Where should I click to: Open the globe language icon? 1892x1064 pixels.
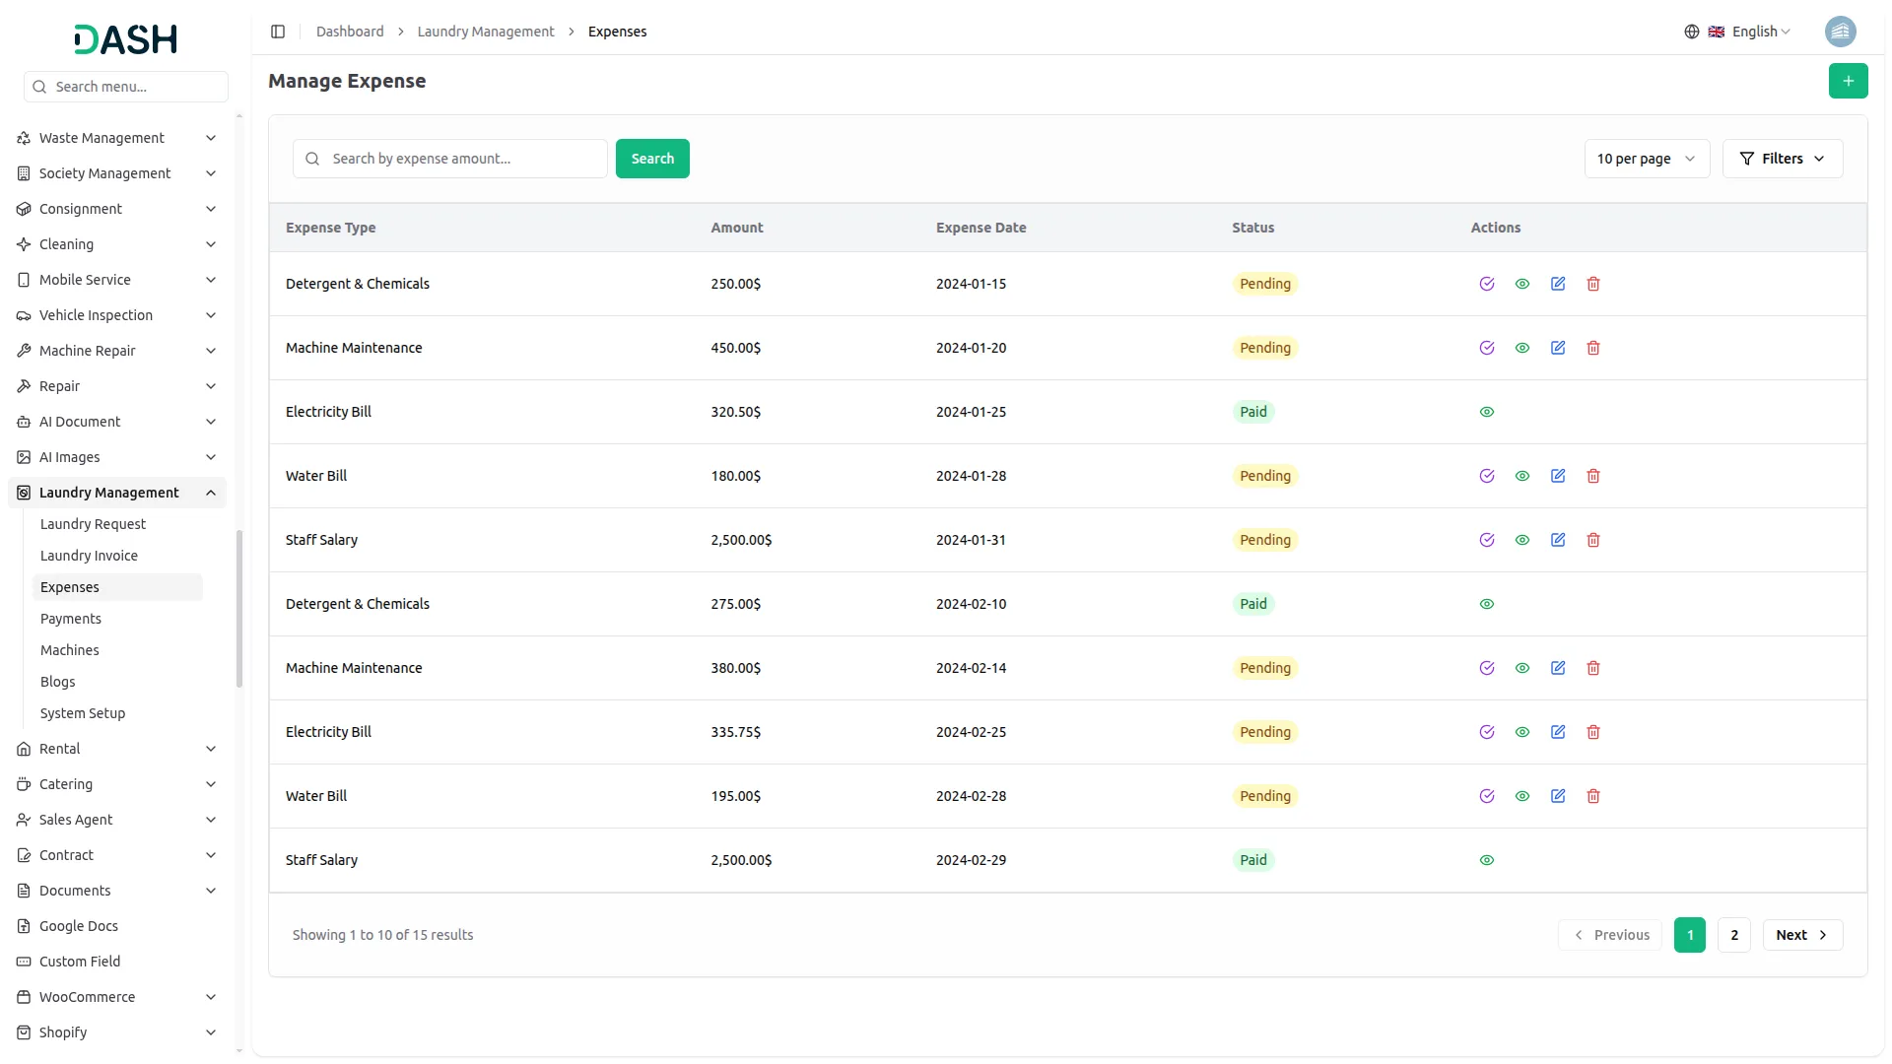(x=1692, y=31)
